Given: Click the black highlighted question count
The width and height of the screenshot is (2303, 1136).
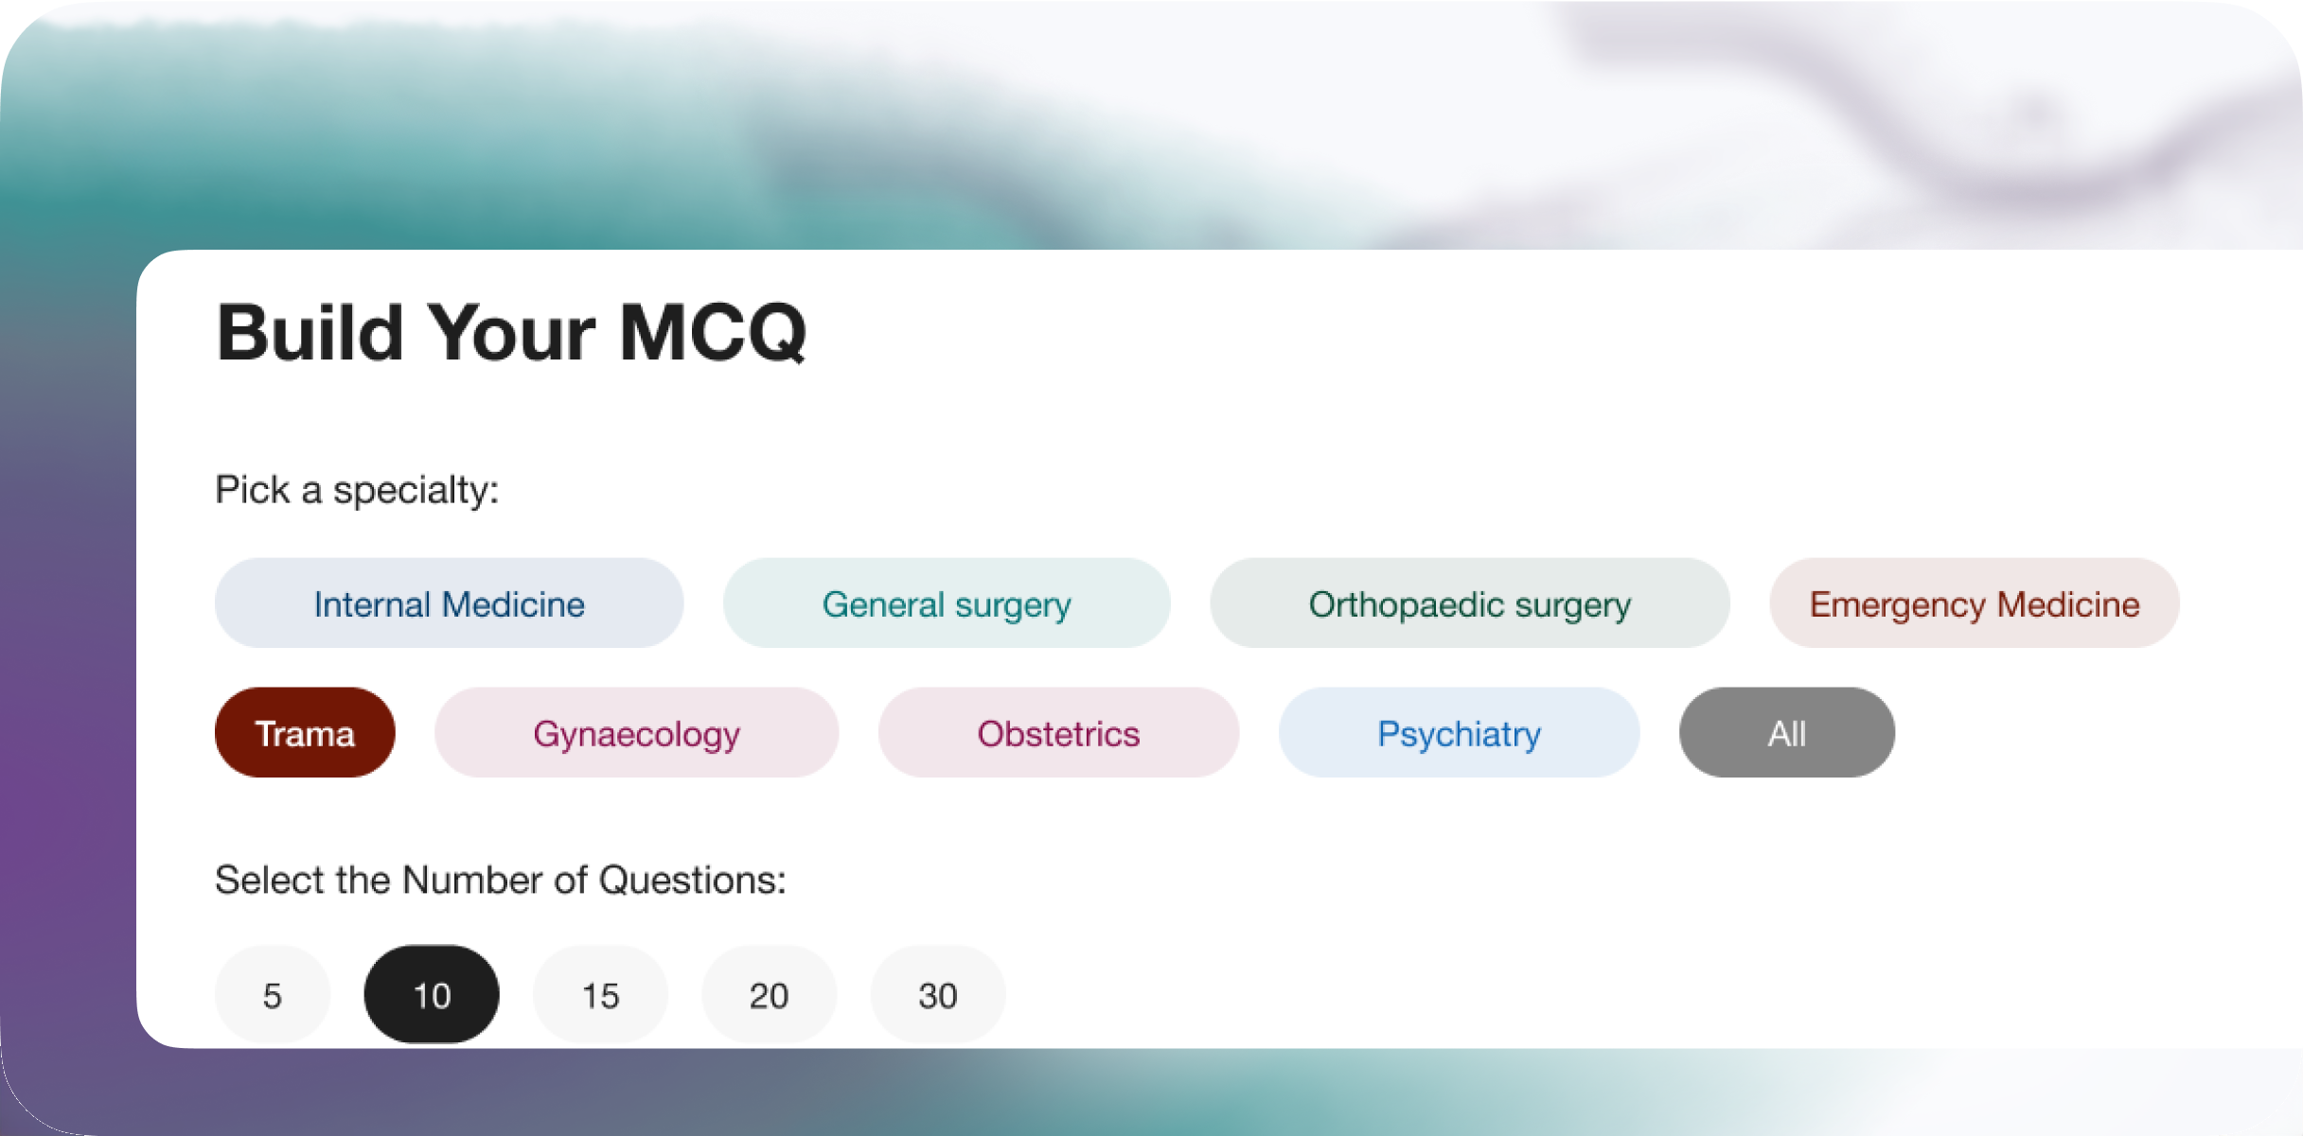Looking at the screenshot, I should pyautogui.click(x=432, y=995).
